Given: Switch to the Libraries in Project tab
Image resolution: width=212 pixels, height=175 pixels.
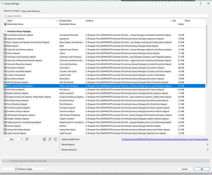Looking at the screenshot, I should point(12,11).
